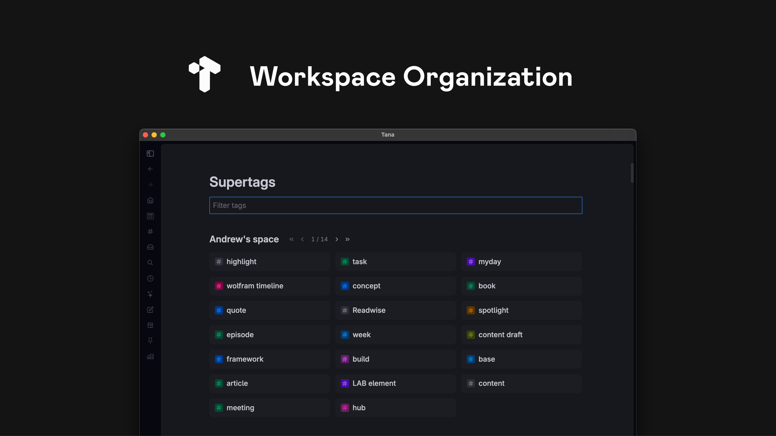Click the Andrew's space heading

coord(244,239)
